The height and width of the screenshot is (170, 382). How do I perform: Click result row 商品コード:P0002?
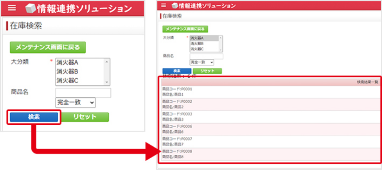click(270, 104)
